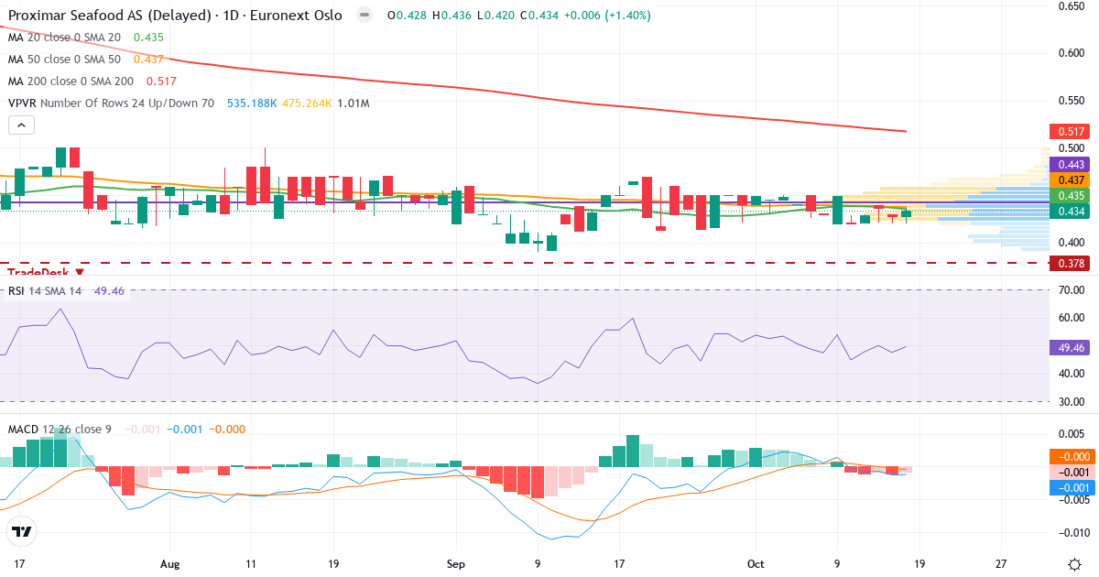Select the VPVR Number Of Rows legend
Image resolution: width=1099 pixels, height=577 pixels.
point(111,103)
